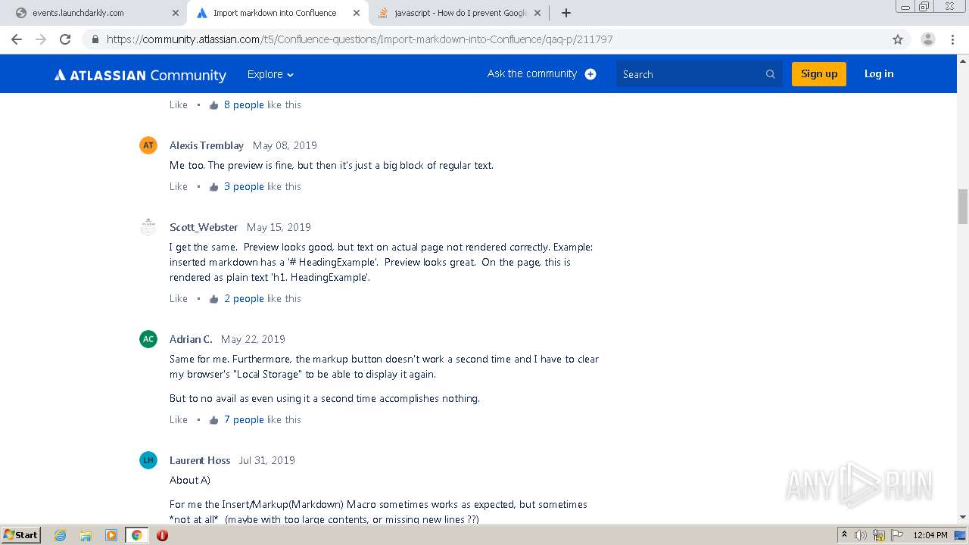
Task: Click the May 08, 2019 date
Action: click(x=285, y=145)
